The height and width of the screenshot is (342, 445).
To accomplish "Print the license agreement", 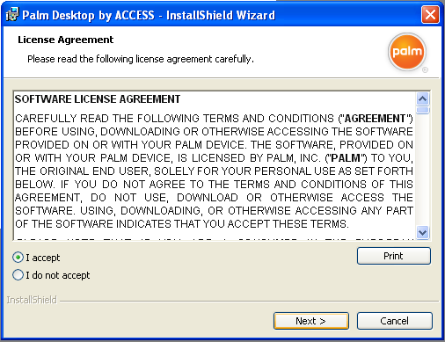I will [394, 256].
